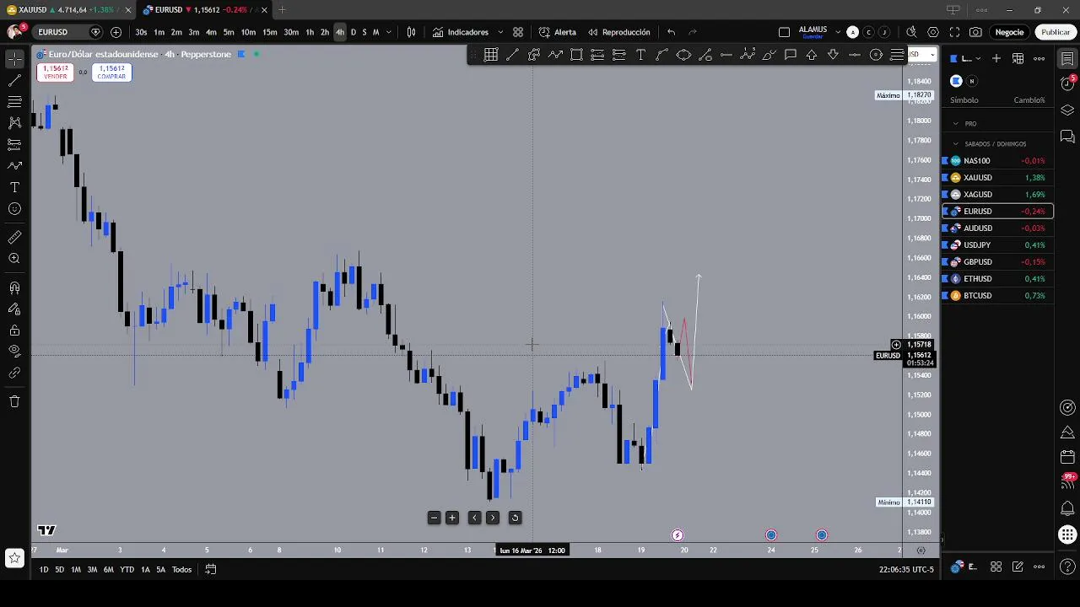Take a chart snapshot with camera icon
1080x607 pixels.
coord(975,32)
